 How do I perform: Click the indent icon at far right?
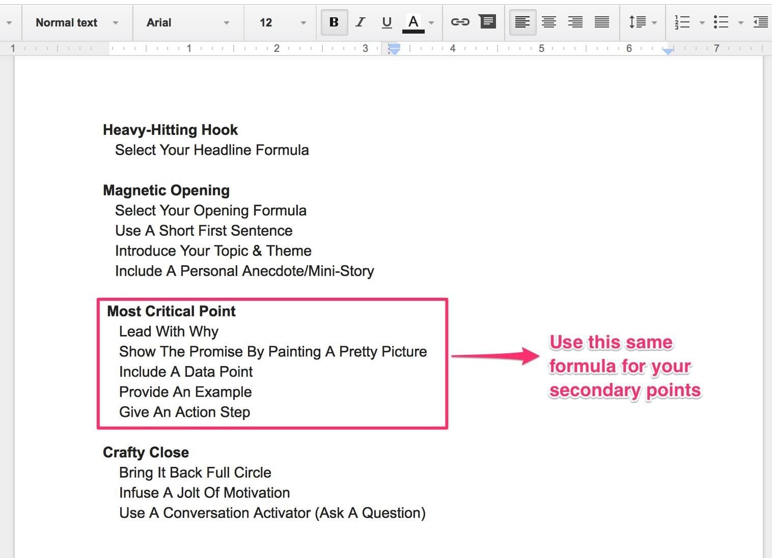click(x=760, y=22)
